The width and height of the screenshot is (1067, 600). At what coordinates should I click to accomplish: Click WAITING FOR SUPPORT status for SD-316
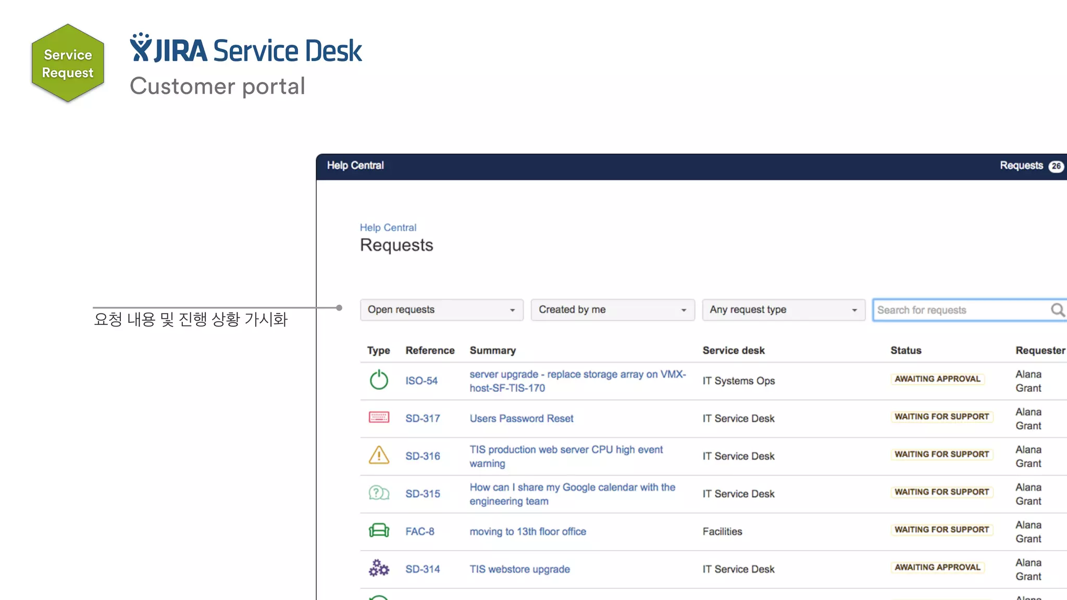coord(941,454)
